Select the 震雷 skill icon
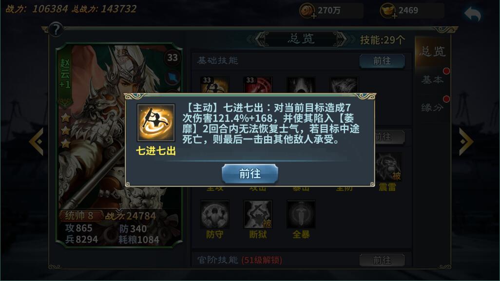 click(x=387, y=167)
